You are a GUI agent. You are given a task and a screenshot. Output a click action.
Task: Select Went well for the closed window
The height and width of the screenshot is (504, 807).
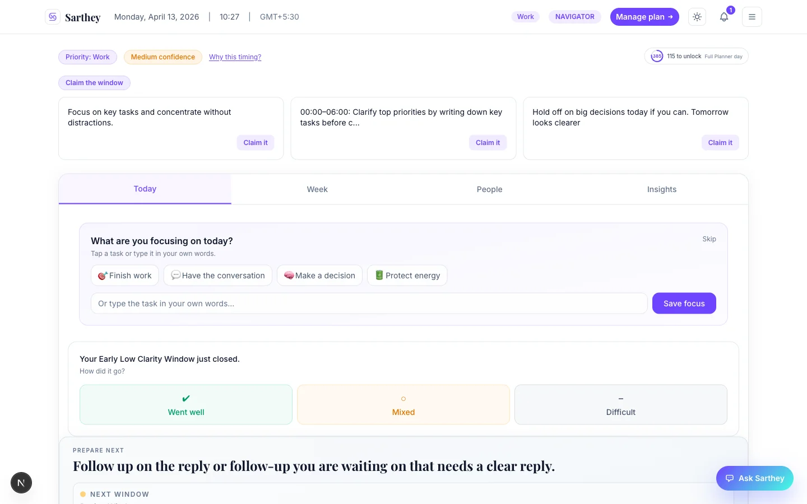pyautogui.click(x=185, y=404)
